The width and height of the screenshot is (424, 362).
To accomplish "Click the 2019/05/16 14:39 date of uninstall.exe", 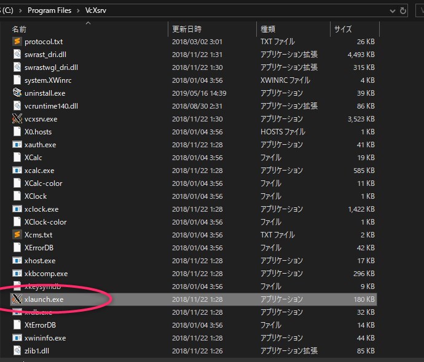I will (199, 93).
